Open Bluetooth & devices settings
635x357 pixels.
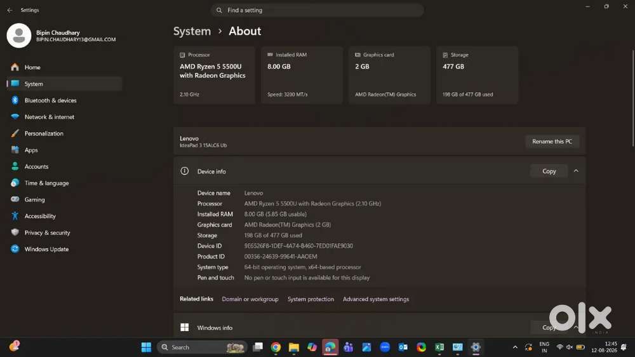(64, 100)
